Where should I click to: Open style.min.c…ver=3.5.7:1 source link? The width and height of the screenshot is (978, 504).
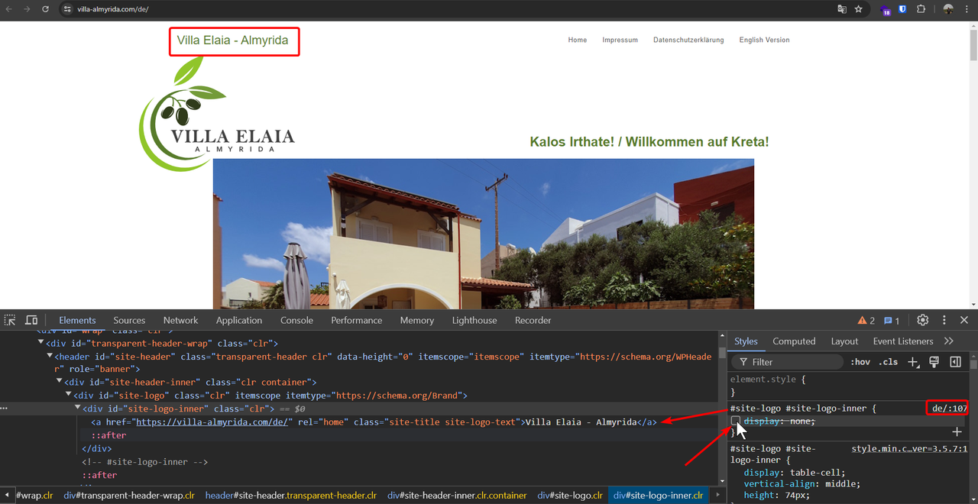[910, 449]
